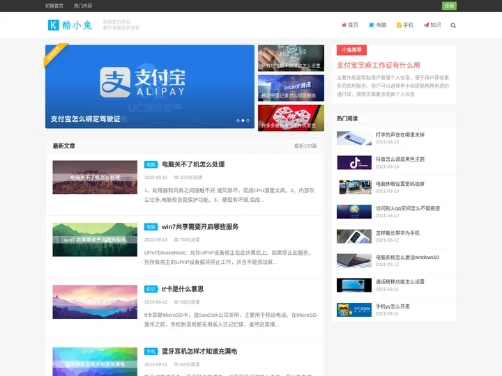Click 热门内容 in top bar
The width and height of the screenshot is (502, 376).
(x=82, y=6)
